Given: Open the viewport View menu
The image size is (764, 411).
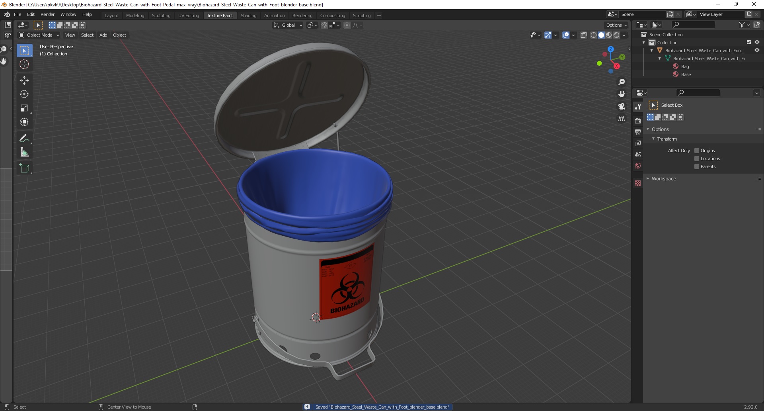Looking at the screenshot, I should click(x=70, y=35).
